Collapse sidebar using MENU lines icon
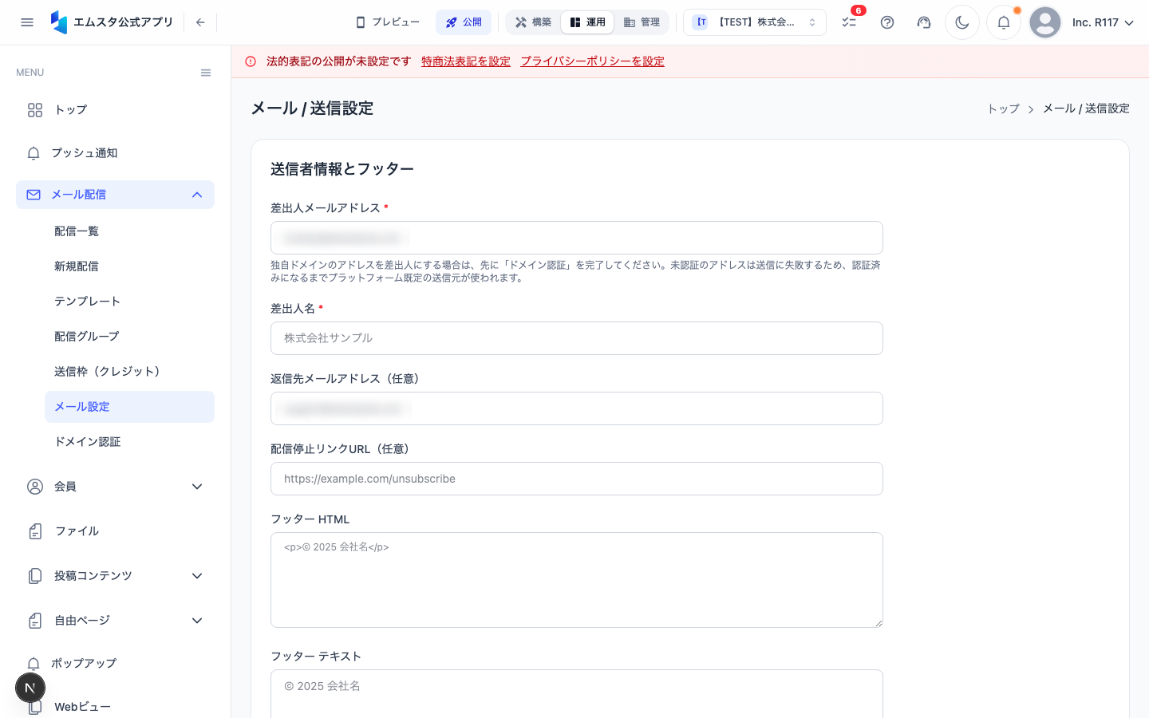Viewport: 1149px width, 718px height. (206, 73)
